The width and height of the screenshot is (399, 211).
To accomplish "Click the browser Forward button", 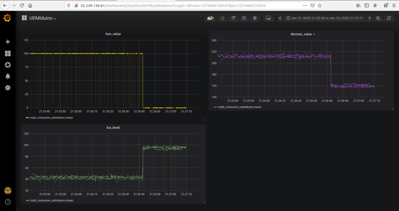I will click(x=14, y=5).
